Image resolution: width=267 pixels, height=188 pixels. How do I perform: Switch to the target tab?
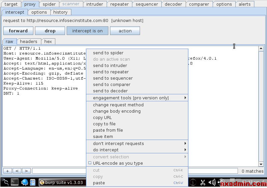click(x=11, y=4)
